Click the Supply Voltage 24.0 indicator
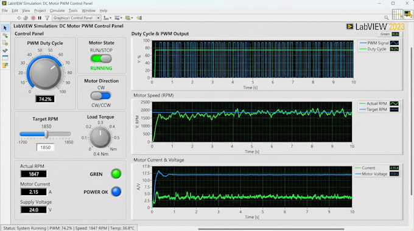The image size is (414, 231). pos(33,210)
